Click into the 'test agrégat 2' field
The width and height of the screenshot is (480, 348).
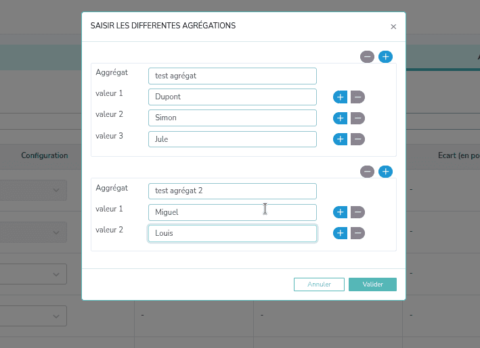[232, 191]
